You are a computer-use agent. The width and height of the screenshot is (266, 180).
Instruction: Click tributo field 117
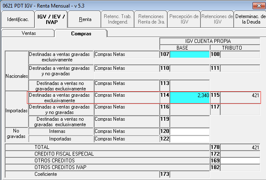tap(240, 109)
